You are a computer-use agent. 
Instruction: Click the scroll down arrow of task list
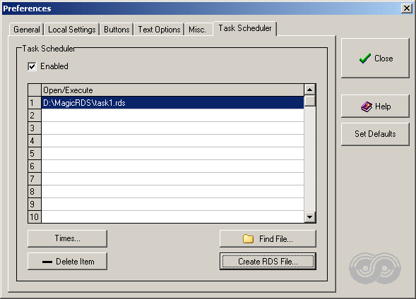[x=309, y=217]
